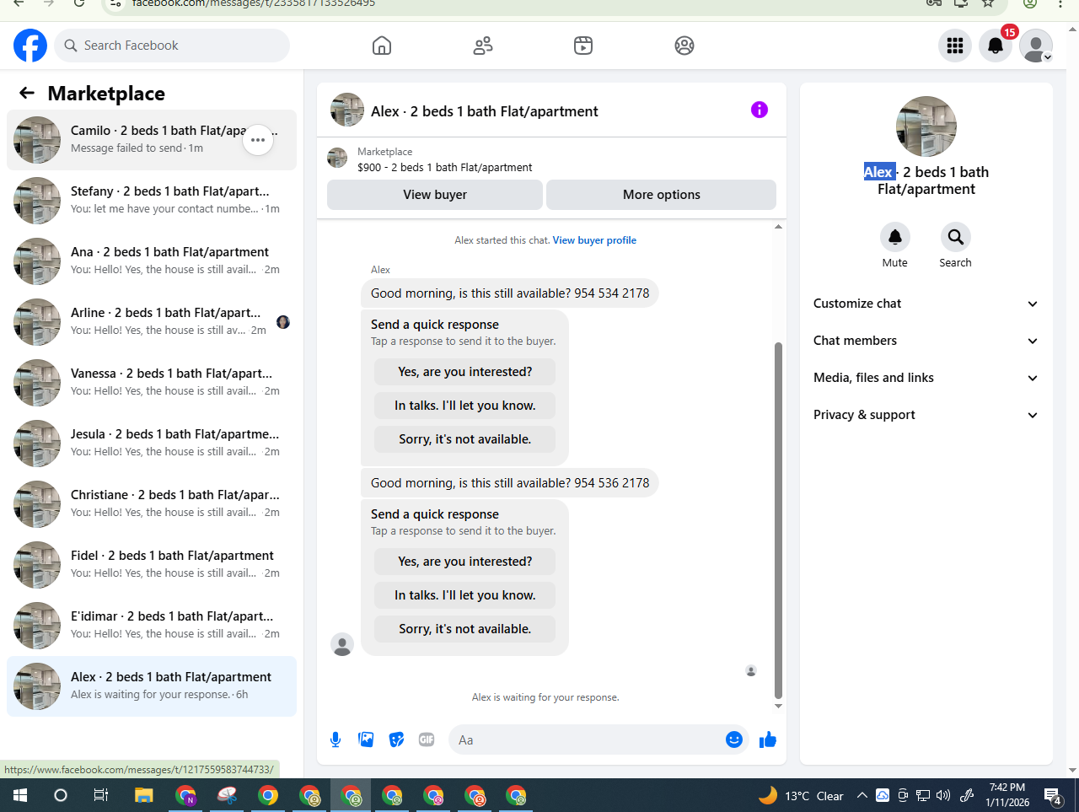Open the Groups tab icon
Image resolution: width=1079 pixels, height=812 pixels.
pyautogui.click(x=684, y=46)
